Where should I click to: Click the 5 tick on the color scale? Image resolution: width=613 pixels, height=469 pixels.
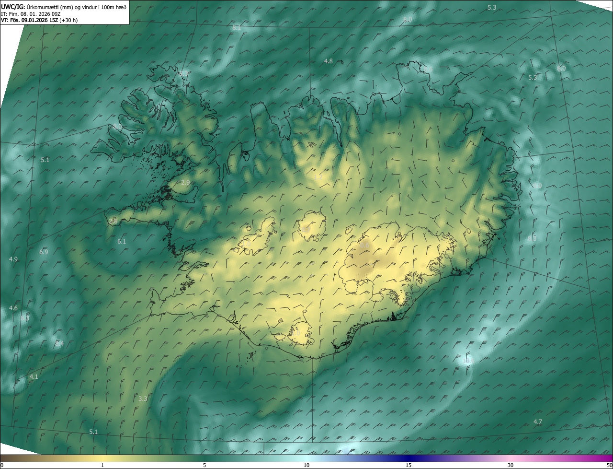click(x=204, y=465)
